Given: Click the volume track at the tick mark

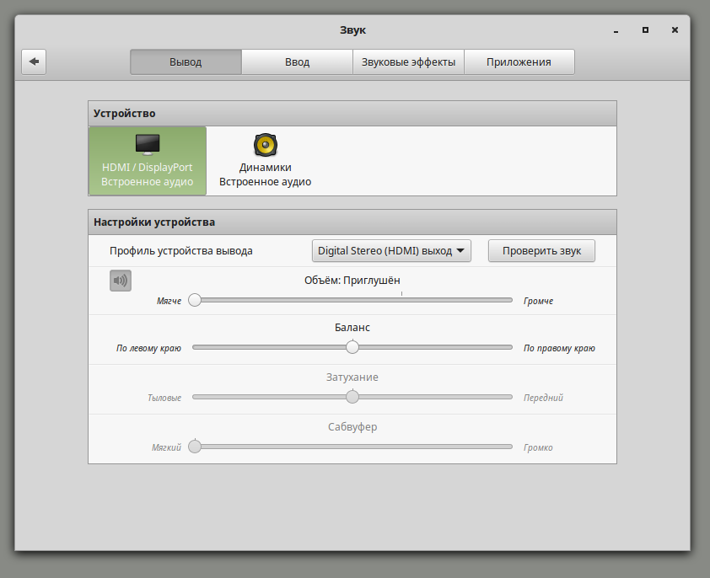Looking at the screenshot, I should point(401,300).
